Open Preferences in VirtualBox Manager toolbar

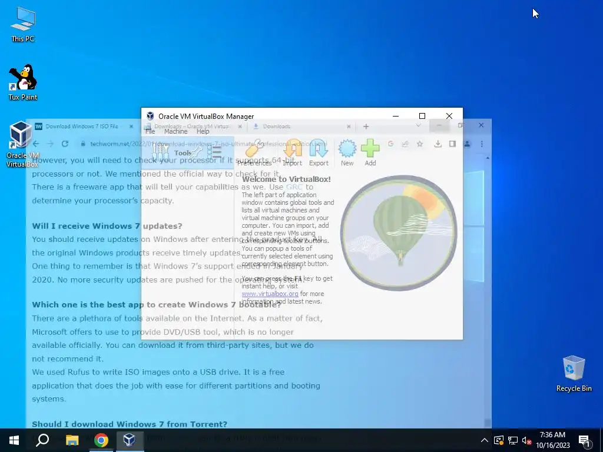point(254,153)
